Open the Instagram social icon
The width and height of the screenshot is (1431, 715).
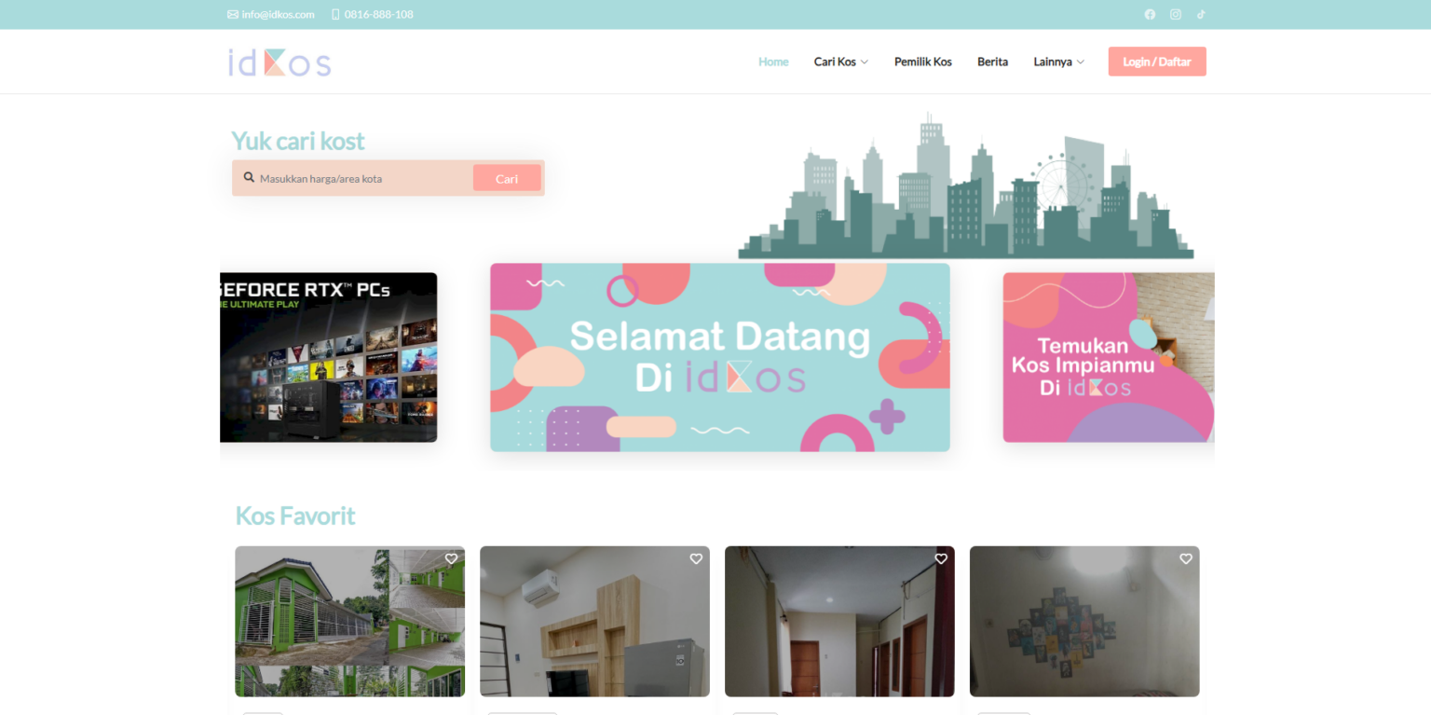1175,14
